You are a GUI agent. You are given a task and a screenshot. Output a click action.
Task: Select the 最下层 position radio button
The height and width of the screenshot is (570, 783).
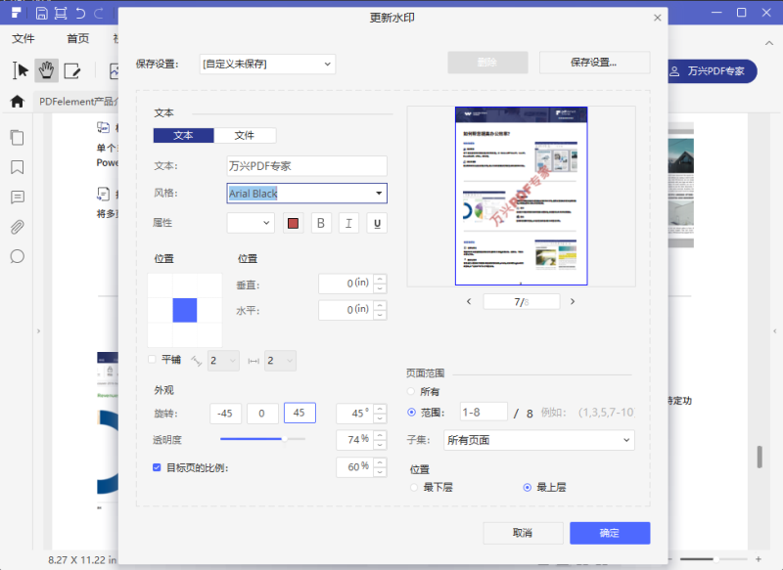[x=415, y=487]
